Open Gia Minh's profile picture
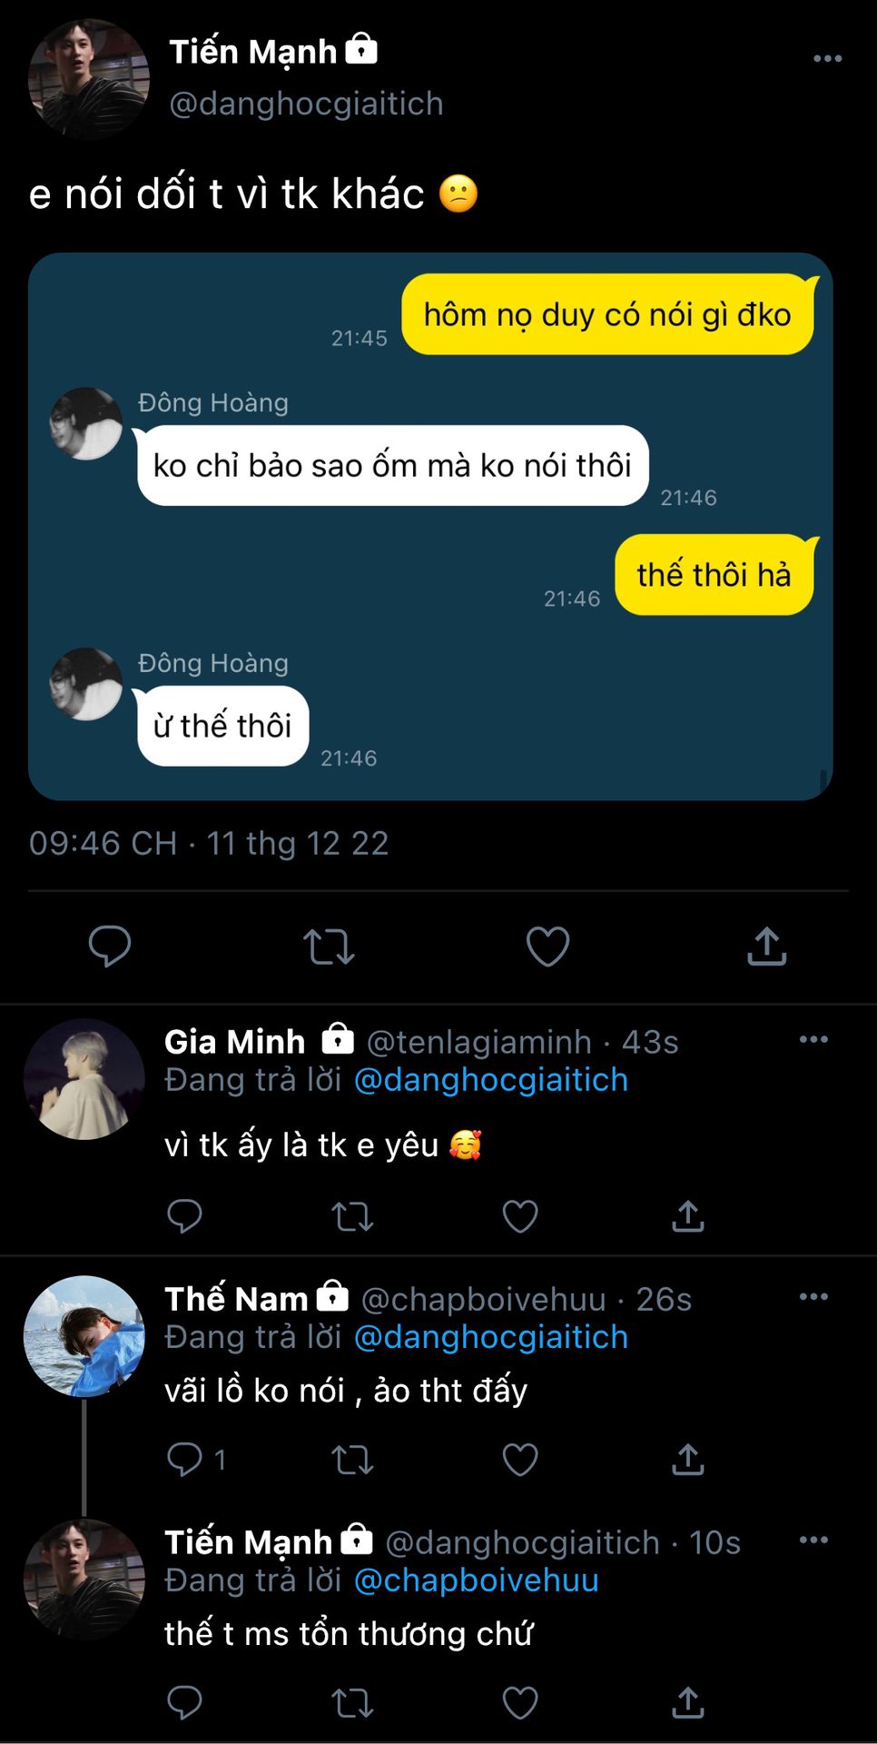The height and width of the screenshot is (1744, 877). 84,1079
